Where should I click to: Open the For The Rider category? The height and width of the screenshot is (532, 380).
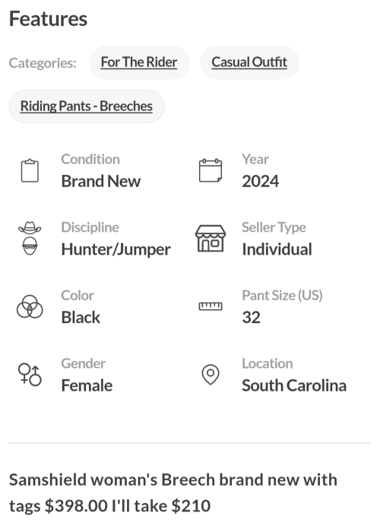click(x=139, y=62)
